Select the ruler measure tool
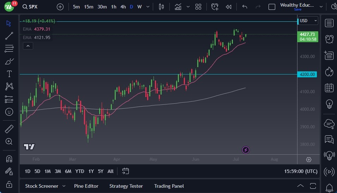Screen dimensions: 337x193 [x=9, y=129]
